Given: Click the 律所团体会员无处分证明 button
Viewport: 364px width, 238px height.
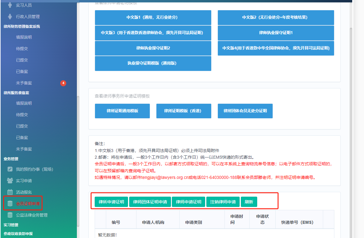Looking at the screenshot, I should [245, 111].
